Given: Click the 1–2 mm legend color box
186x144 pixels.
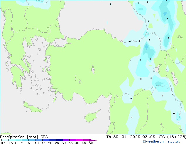Looking at the screenshot, I should tap(18, 140).
